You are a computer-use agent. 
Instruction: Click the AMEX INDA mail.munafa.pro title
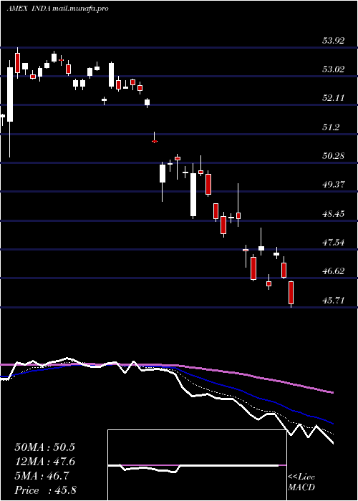pyautogui.click(x=57, y=9)
